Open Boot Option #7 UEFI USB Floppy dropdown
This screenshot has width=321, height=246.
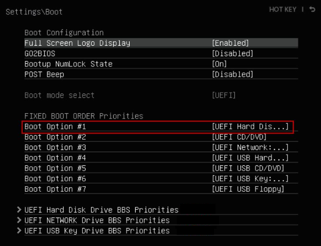[248, 189]
